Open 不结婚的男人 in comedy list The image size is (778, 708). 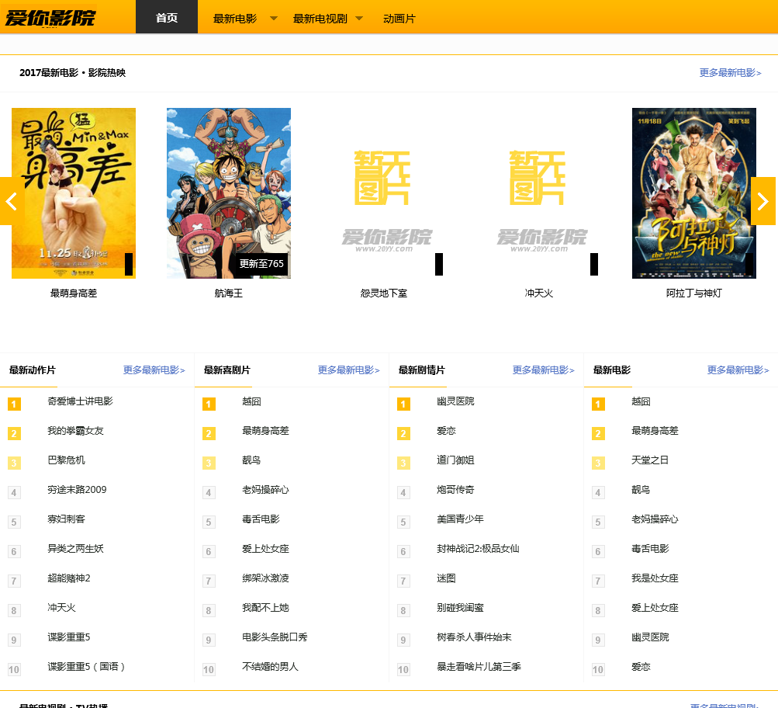(x=270, y=667)
